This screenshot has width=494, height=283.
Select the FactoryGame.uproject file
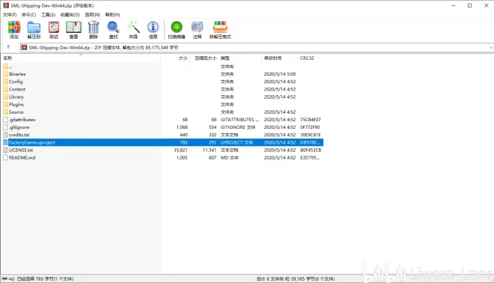coord(162,142)
